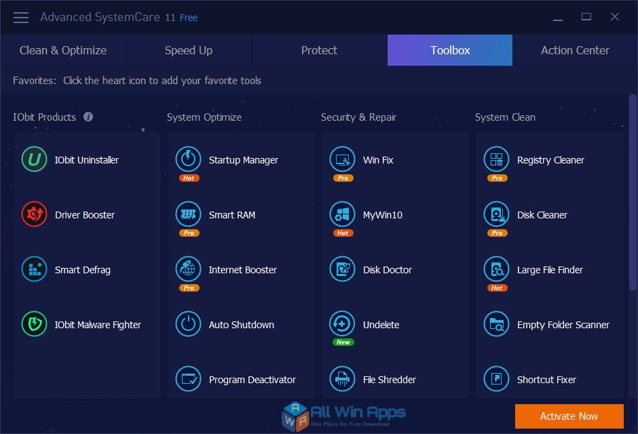This screenshot has height=434, width=638.
Task: Click the MyWin10 Windows icon
Action: click(343, 214)
